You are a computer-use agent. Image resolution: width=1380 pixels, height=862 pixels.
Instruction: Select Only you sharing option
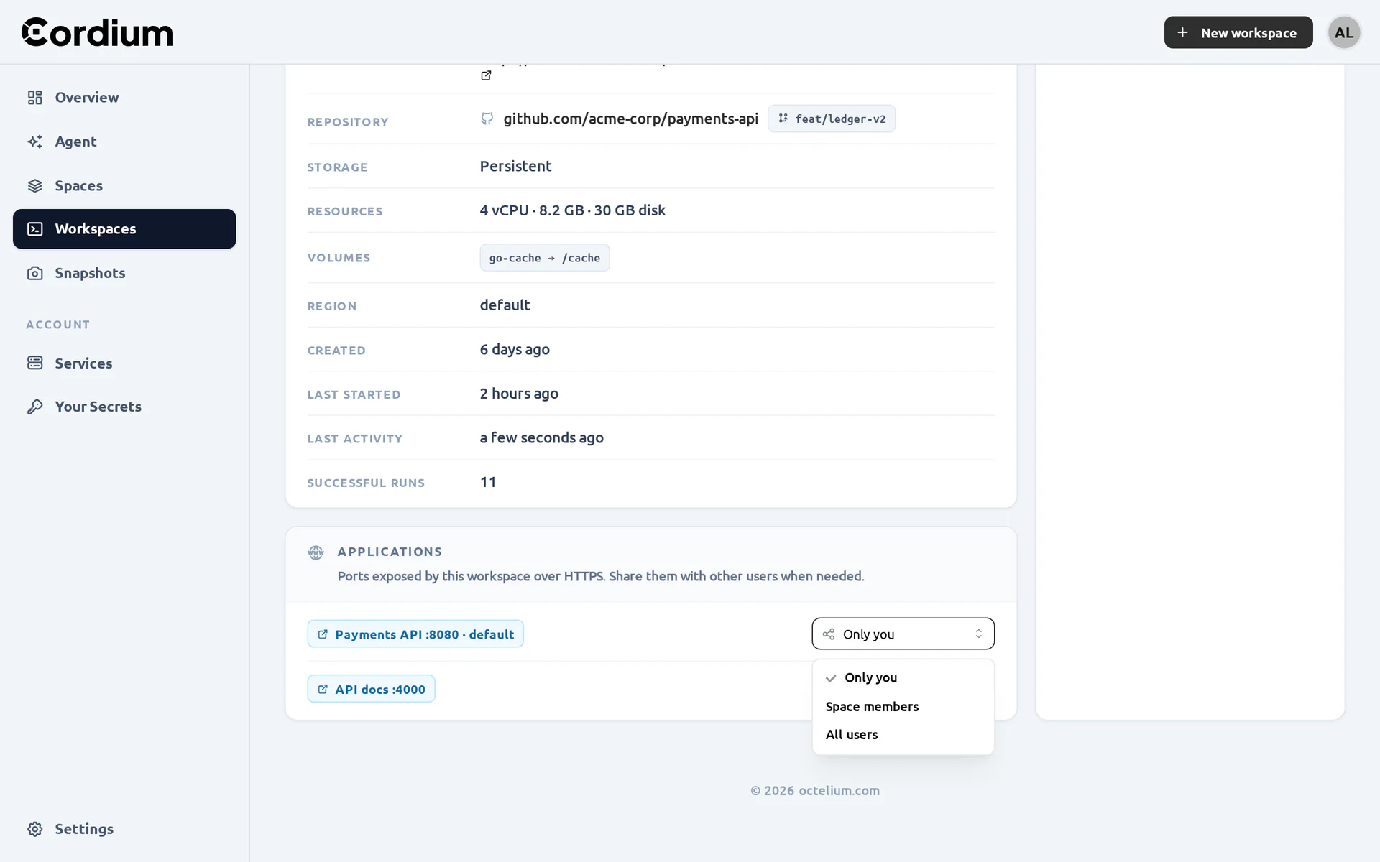(903, 677)
